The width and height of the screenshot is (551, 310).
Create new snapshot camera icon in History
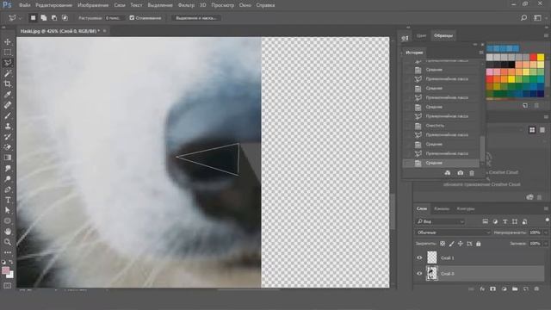pyautogui.click(x=460, y=173)
